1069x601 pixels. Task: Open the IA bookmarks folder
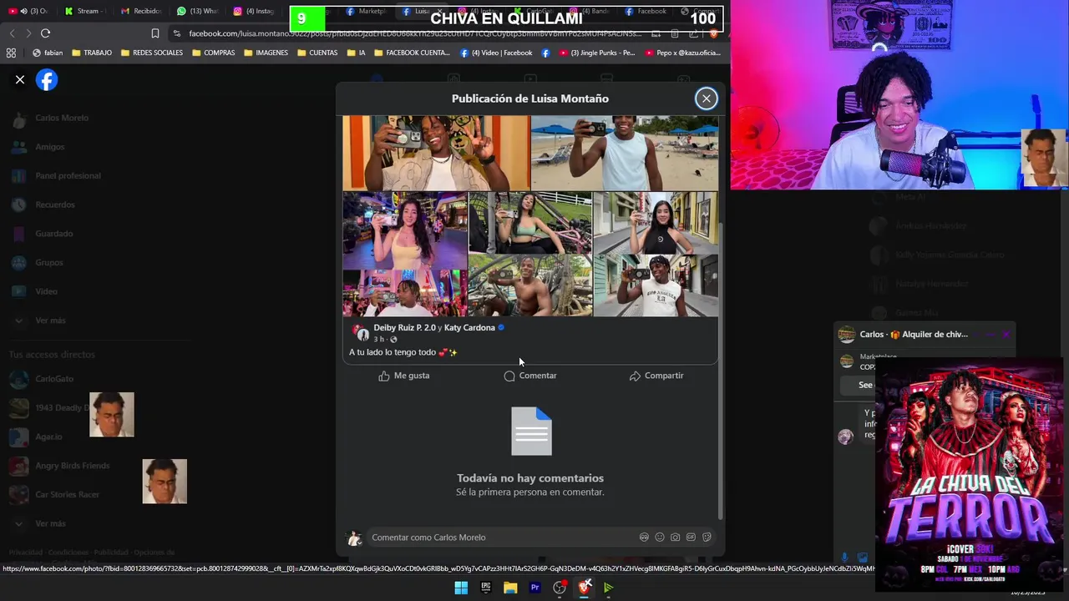pos(355,53)
